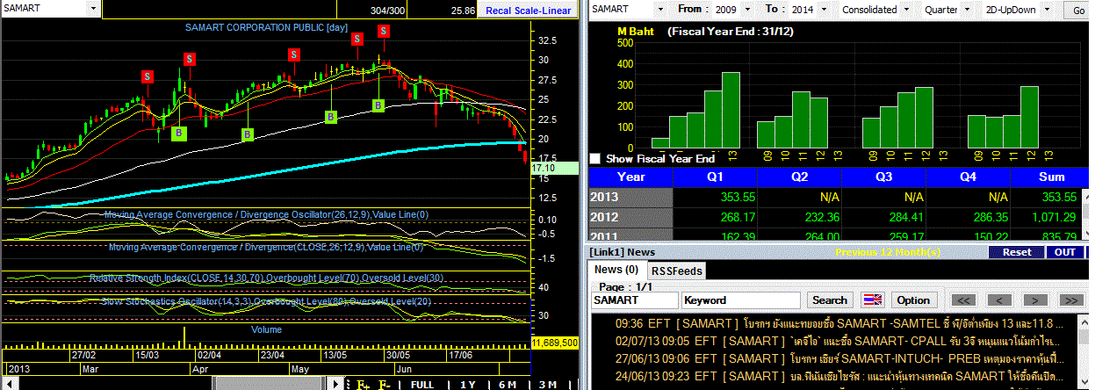Viewport: 1095px width, 390px height.
Task: Open the Consolidated statement type dropdown
Action: 904,10
